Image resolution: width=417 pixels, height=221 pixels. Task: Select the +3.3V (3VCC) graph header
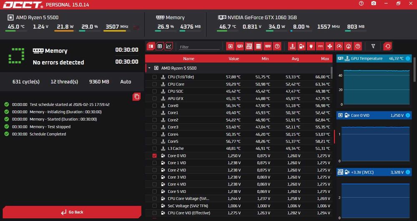click(x=374, y=172)
